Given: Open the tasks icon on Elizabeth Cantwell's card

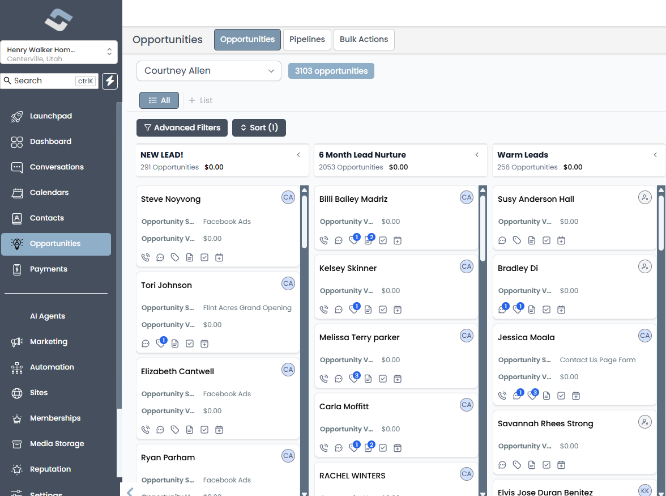Looking at the screenshot, I should click(x=204, y=429).
